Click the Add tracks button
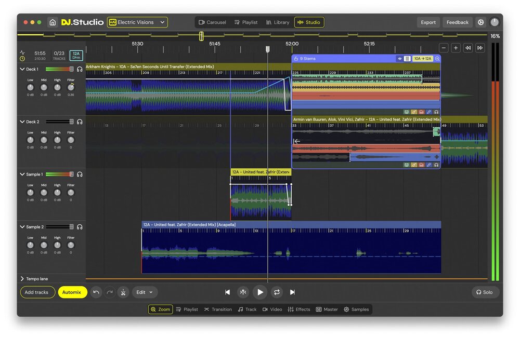The image size is (520, 337). (x=37, y=292)
